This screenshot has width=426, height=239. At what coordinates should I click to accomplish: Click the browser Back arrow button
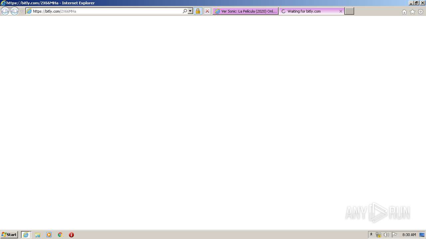pyautogui.click(x=5, y=11)
